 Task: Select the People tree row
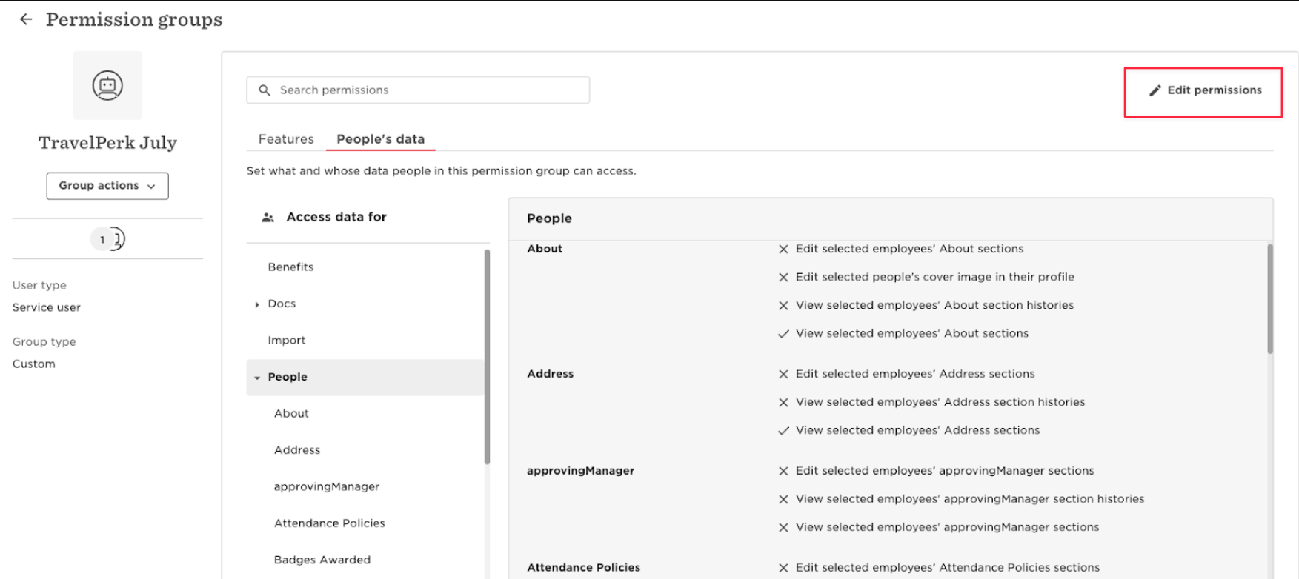(x=365, y=377)
